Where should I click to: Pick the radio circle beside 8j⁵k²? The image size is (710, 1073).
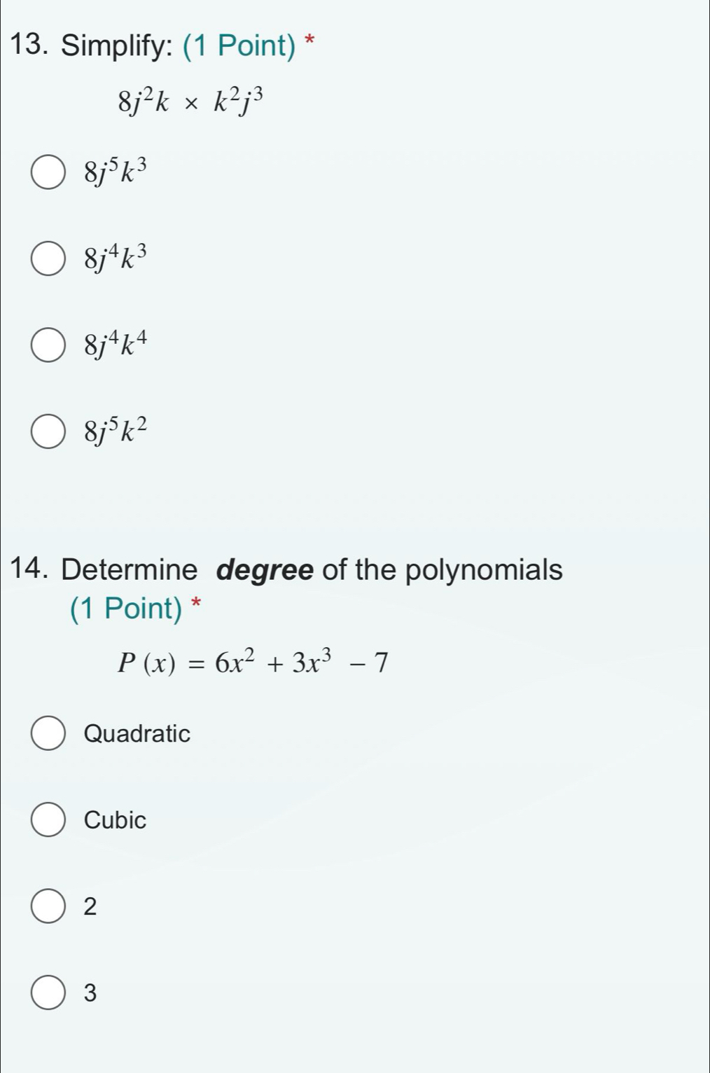point(48,432)
